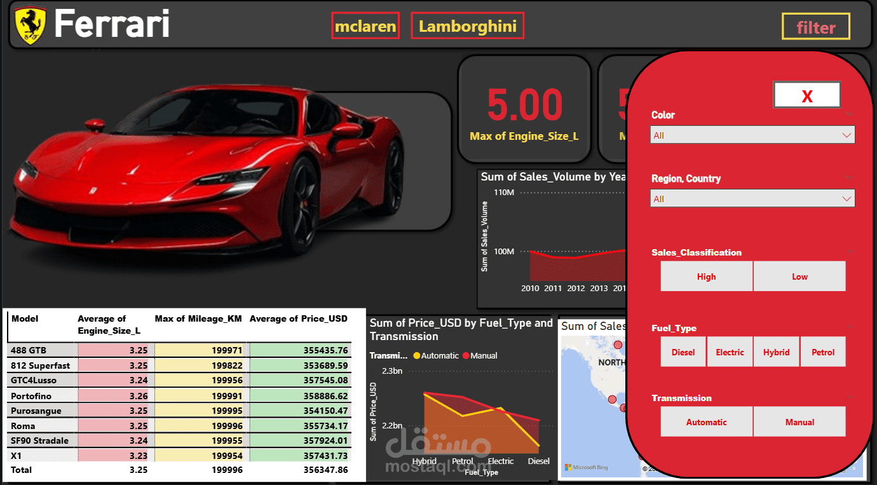
Task: Click the Ferrari logo icon
Action: 31,26
